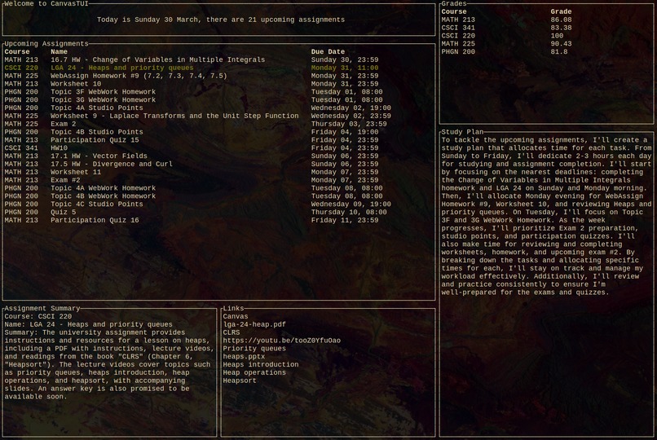The width and height of the screenshot is (657, 440).
Task: Click due date Monday 31, 11:00
Action: (x=345, y=68)
